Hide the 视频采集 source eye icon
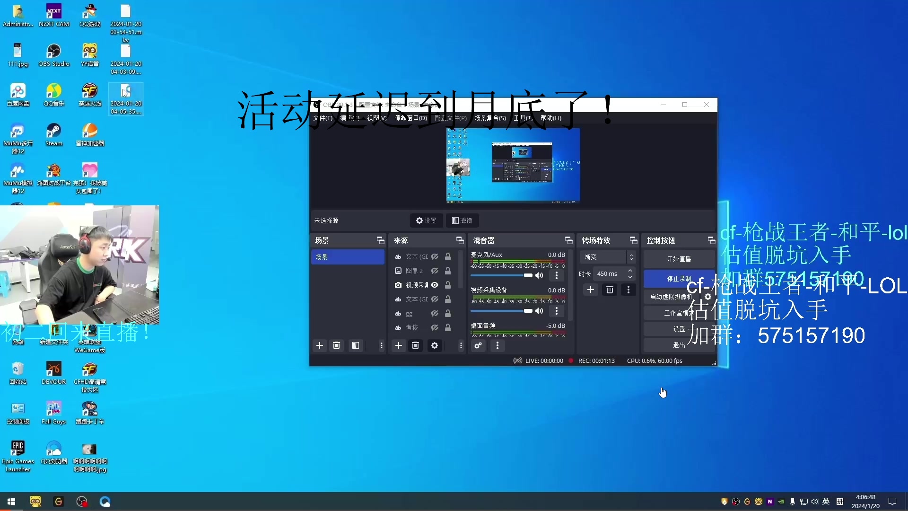Screen dimensions: 908x511 (x=435, y=285)
